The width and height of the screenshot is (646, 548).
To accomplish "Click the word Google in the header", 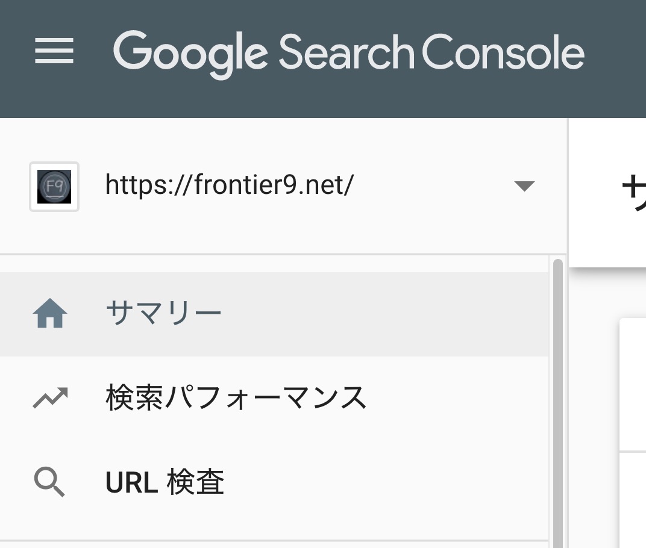I will (x=191, y=55).
